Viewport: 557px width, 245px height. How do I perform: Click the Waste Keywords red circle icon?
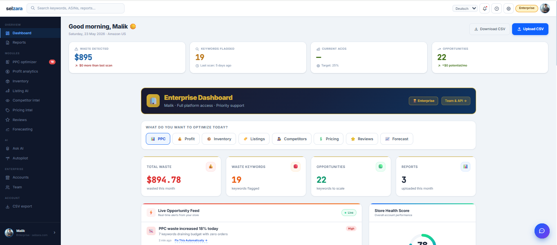(296, 166)
